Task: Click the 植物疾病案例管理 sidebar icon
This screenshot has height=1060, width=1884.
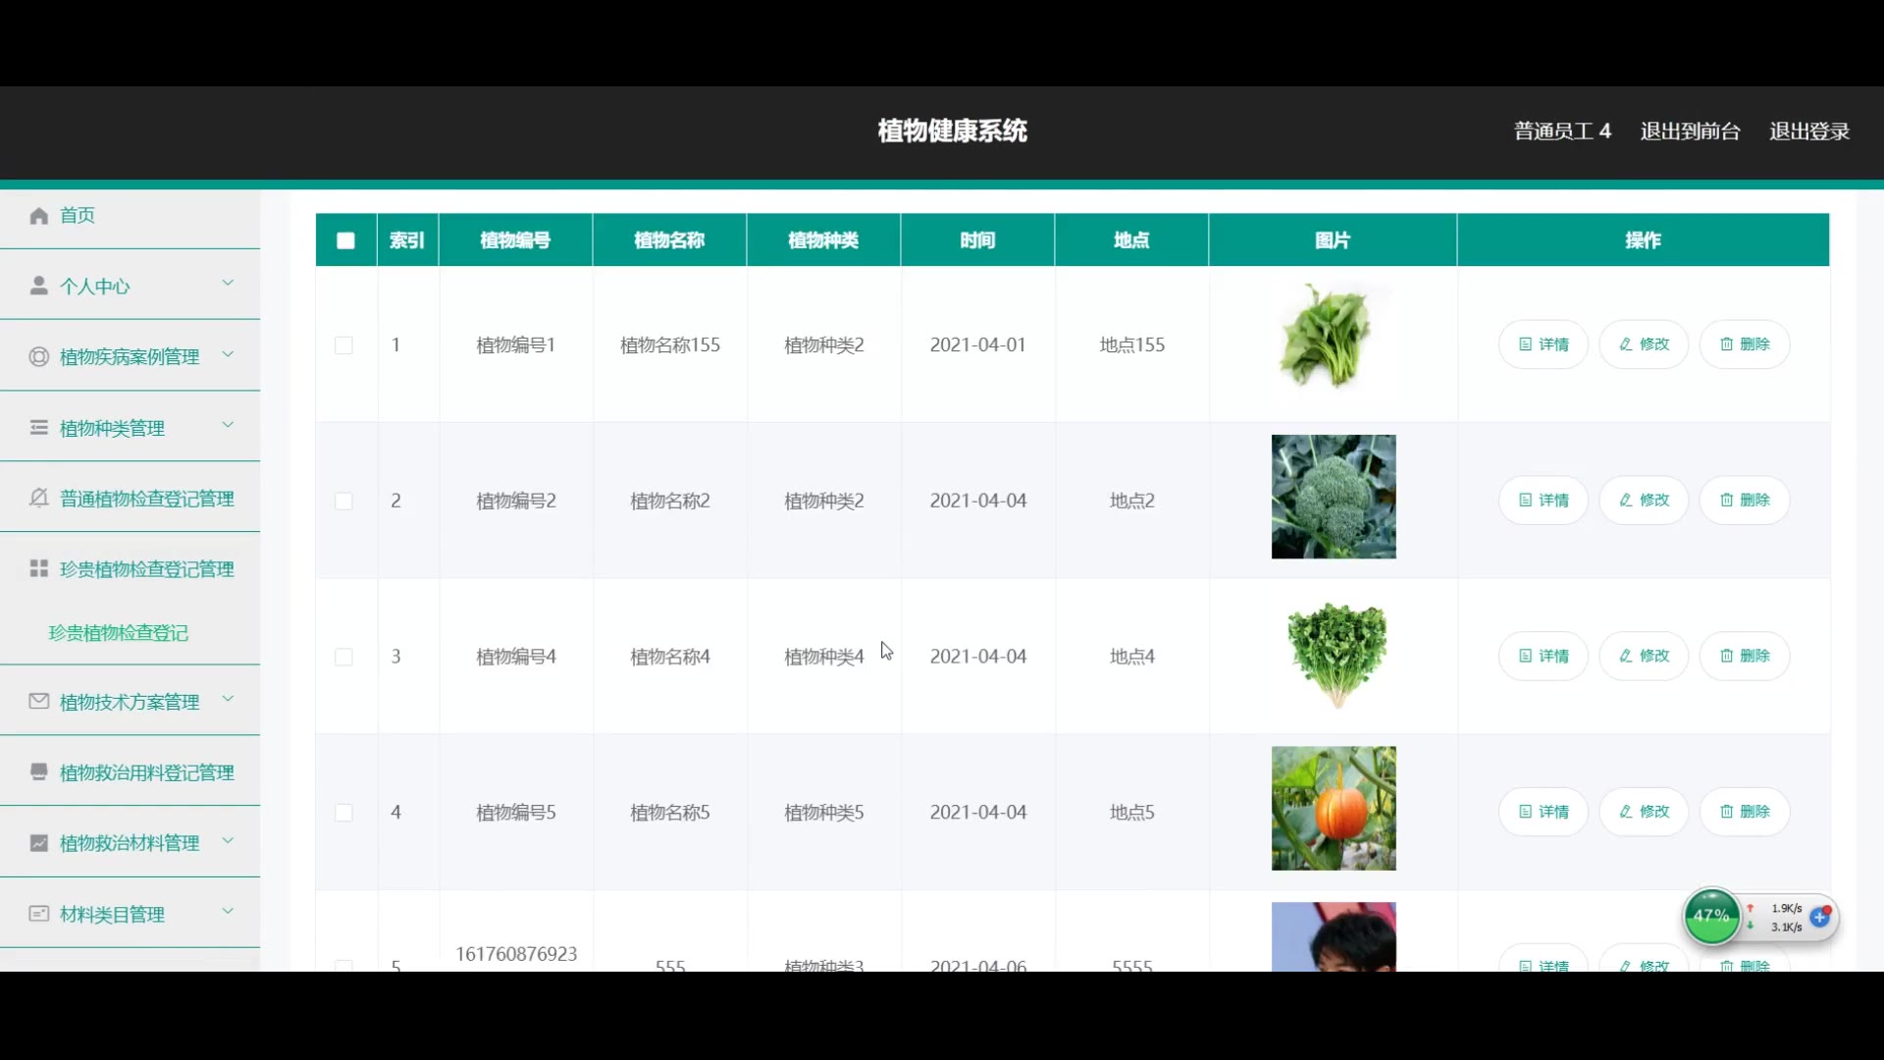Action: [38, 357]
